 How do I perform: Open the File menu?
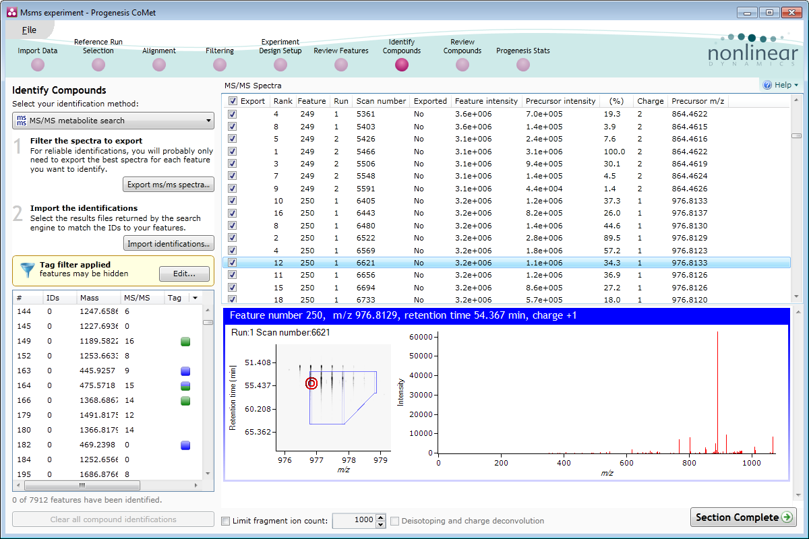coord(29,30)
